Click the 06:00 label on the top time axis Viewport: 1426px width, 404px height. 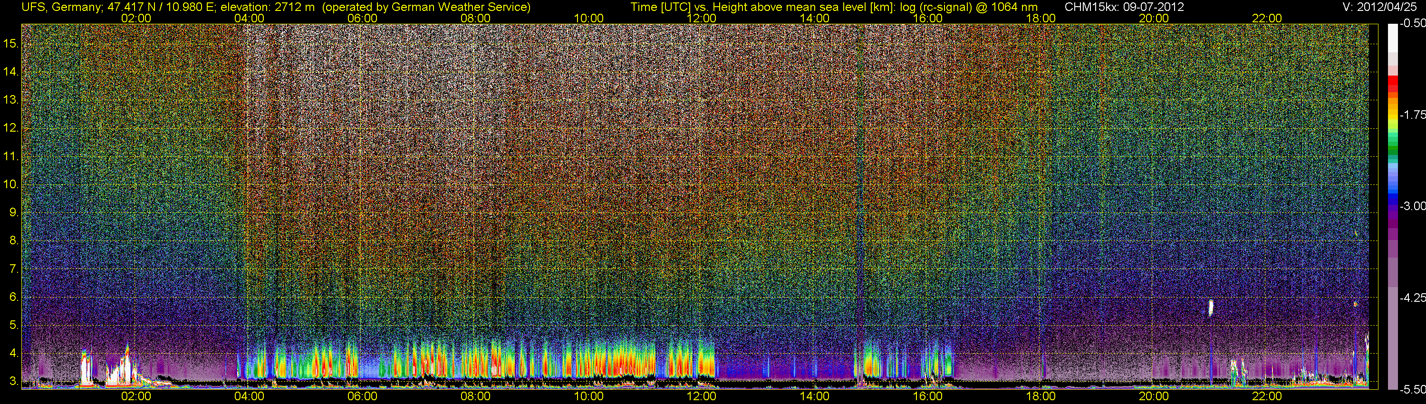click(363, 18)
